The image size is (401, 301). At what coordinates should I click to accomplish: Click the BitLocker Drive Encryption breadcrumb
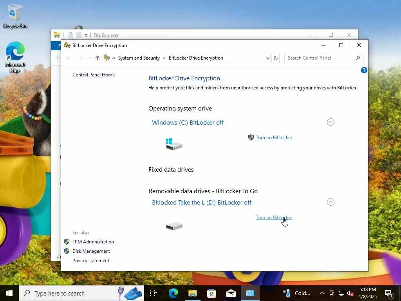click(196, 58)
